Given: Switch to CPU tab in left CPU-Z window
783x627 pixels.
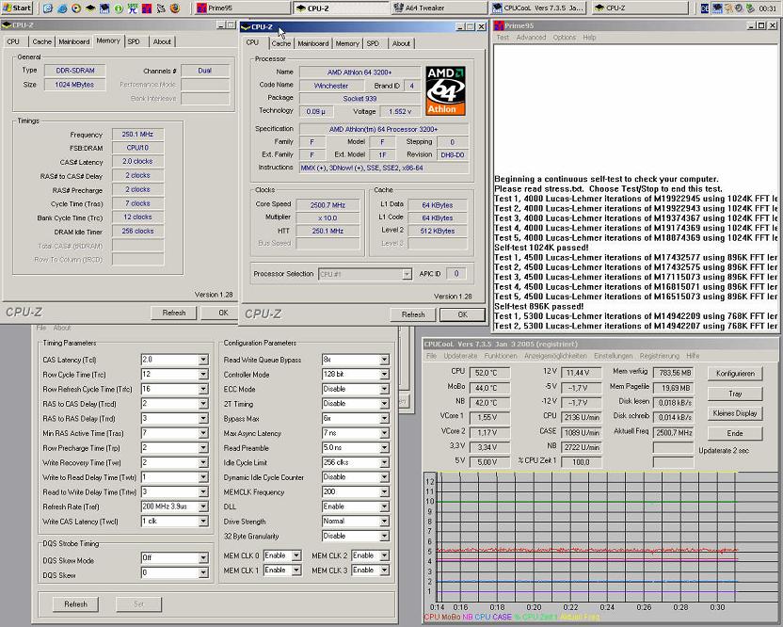Looking at the screenshot, I should pos(13,42).
